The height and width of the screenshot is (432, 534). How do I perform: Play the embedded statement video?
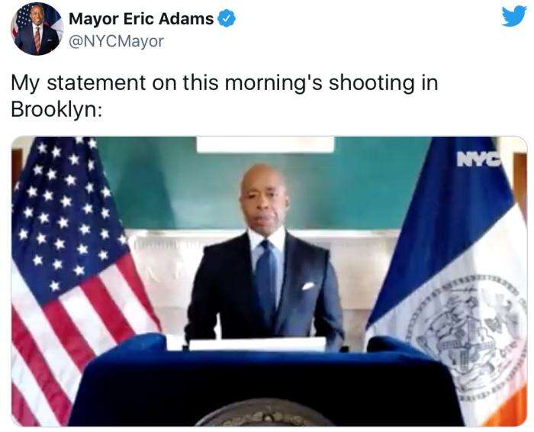(269, 282)
